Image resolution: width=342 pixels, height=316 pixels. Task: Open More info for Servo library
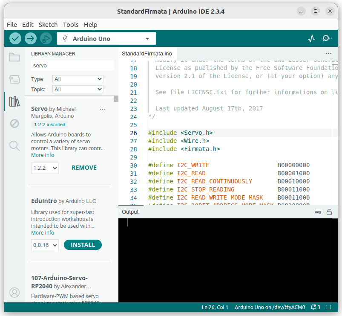[x=43, y=155]
